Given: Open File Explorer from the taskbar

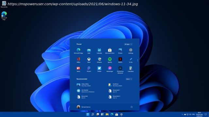Looking at the screenshot, I should click(107, 114).
